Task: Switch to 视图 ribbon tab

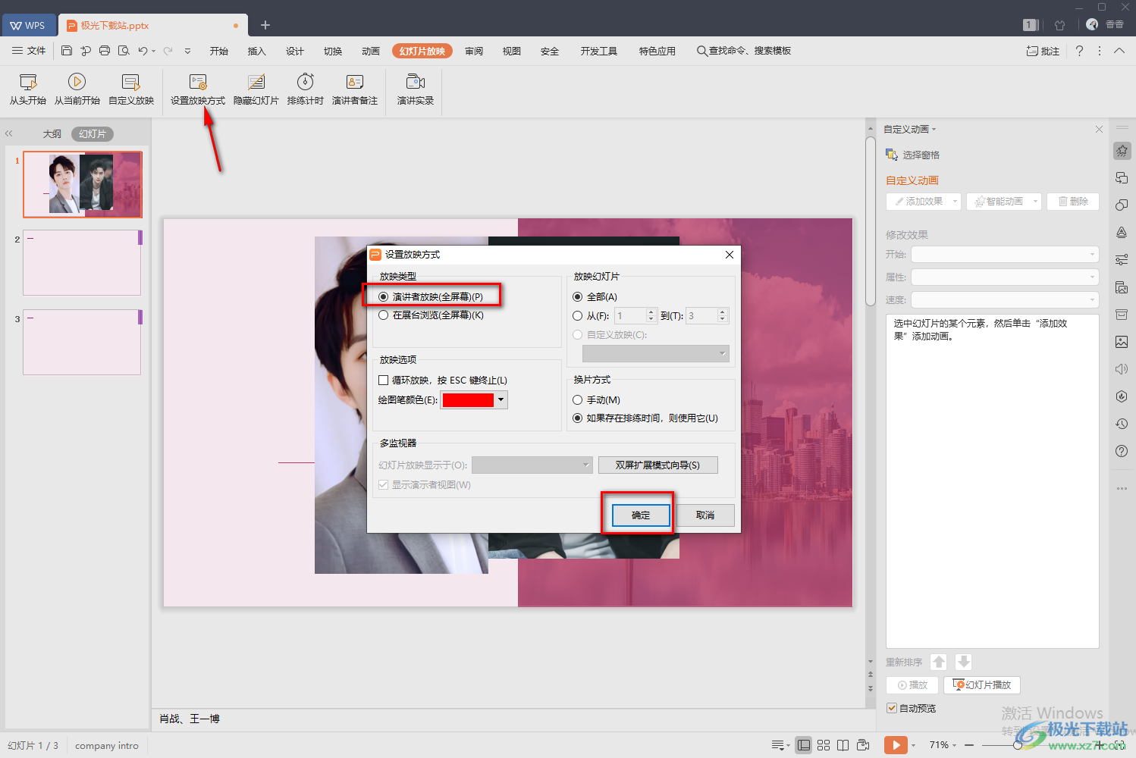Action: tap(512, 51)
